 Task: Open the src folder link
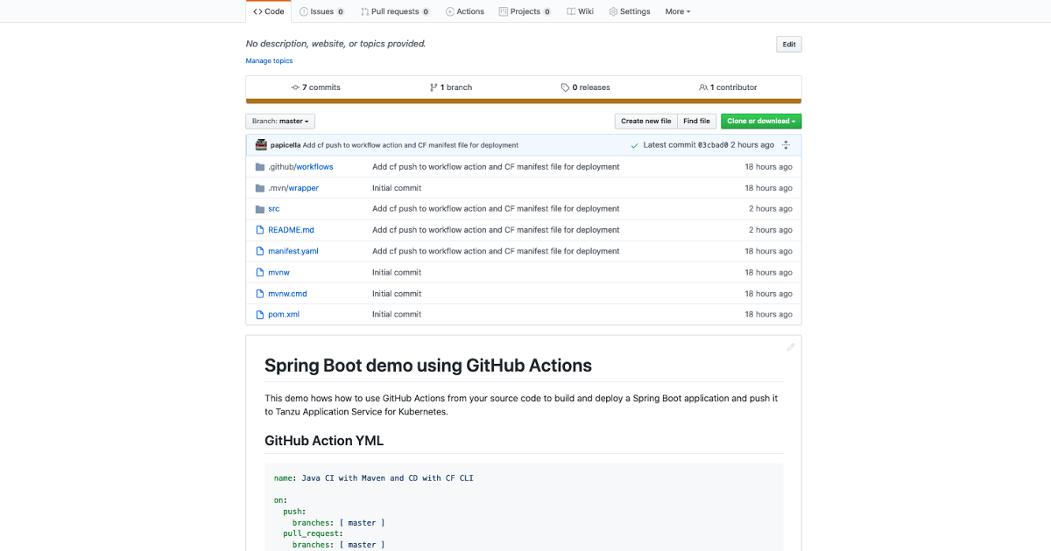(x=274, y=209)
